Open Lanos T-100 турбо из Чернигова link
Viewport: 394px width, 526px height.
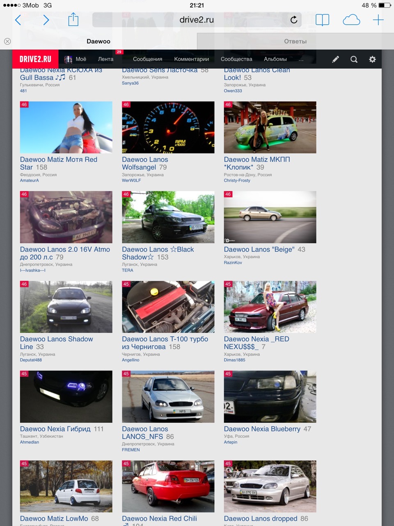coord(165,343)
